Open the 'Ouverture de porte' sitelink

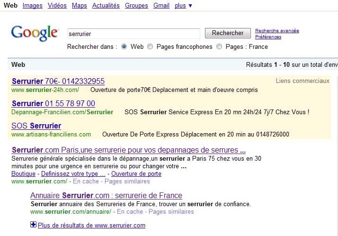click(x=136, y=174)
